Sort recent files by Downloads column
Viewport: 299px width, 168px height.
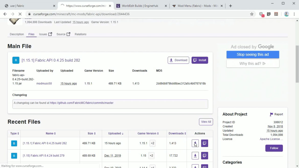tap(177, 133)
